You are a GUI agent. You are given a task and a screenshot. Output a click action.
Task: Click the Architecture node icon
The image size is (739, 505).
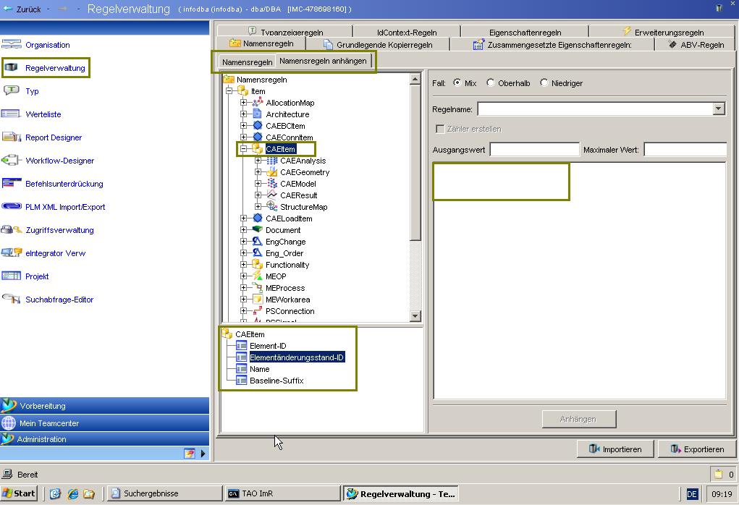click(x=258, y=114)
